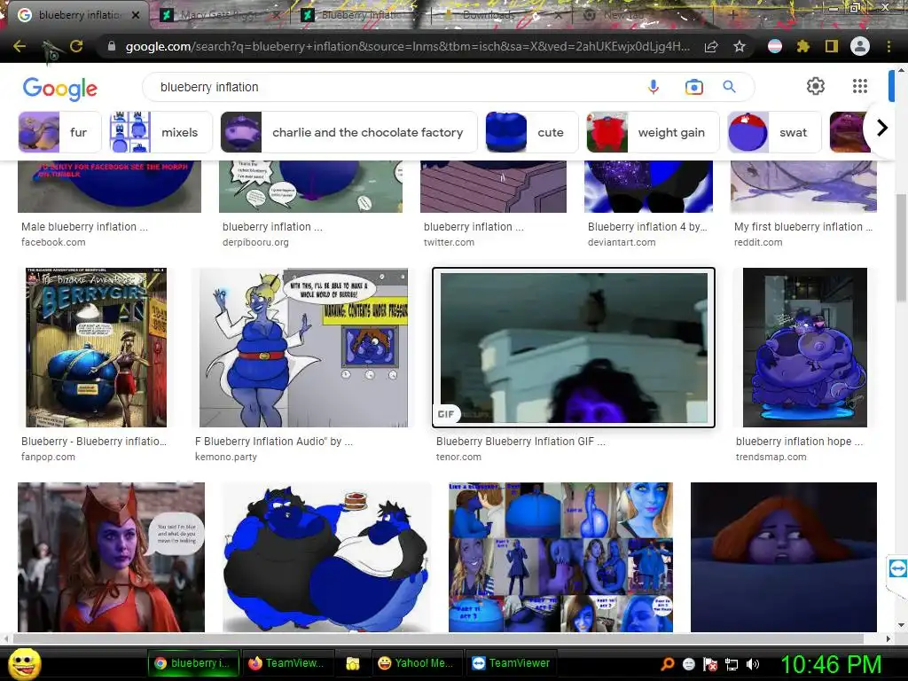Select the 'mixels' filter chip
The image size is (908, 681).
point(160,132)
